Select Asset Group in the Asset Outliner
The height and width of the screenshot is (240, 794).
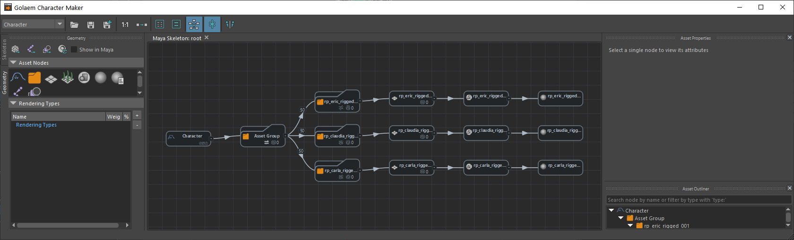coord(649,218)
